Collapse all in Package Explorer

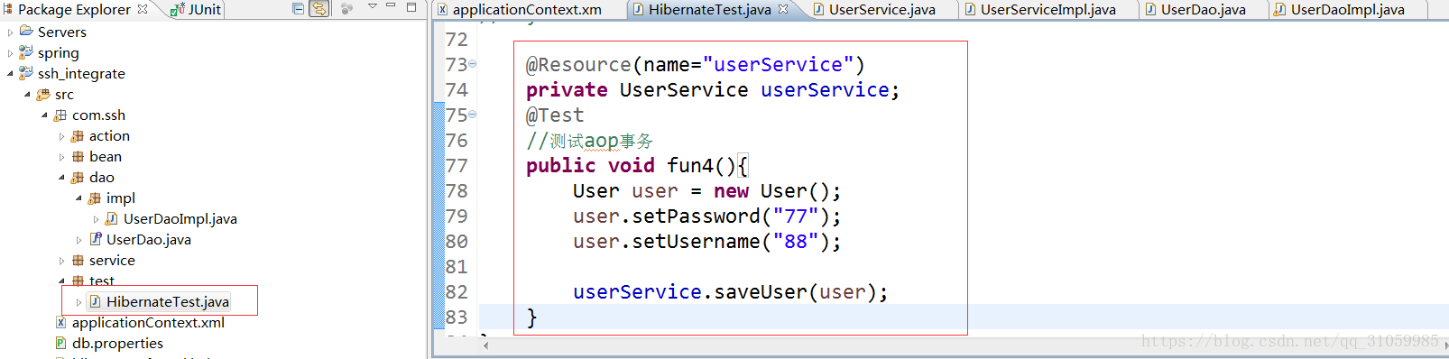pos(298,9)
